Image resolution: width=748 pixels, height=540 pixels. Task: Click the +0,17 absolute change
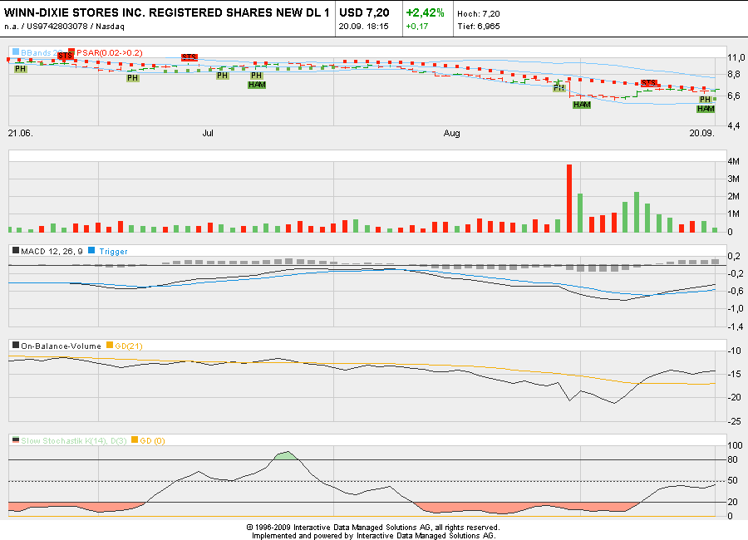417,27
